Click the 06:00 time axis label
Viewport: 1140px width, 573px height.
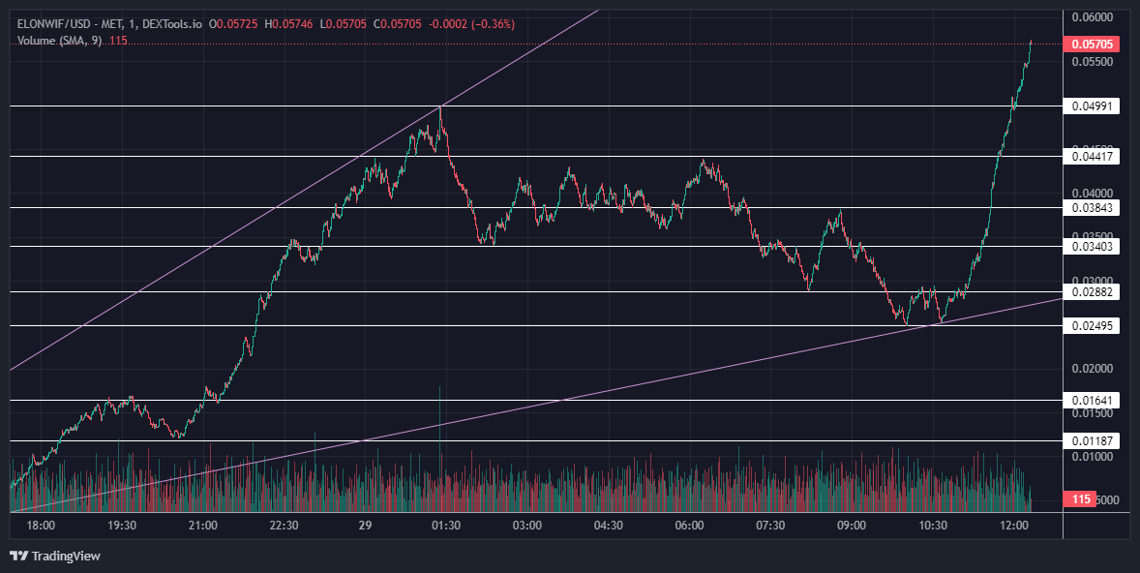(x=689, y=526)
